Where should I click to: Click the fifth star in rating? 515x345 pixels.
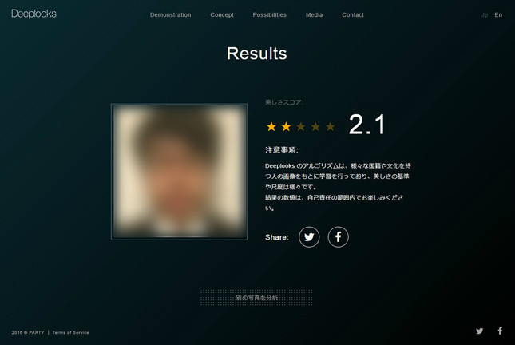pos(331,126)
